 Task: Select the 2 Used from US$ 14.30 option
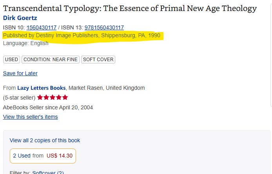point(43,156)
